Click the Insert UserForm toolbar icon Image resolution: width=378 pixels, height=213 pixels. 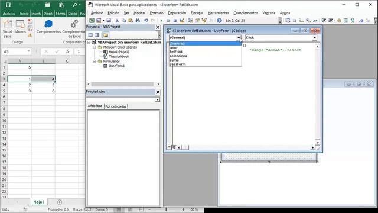99,21
